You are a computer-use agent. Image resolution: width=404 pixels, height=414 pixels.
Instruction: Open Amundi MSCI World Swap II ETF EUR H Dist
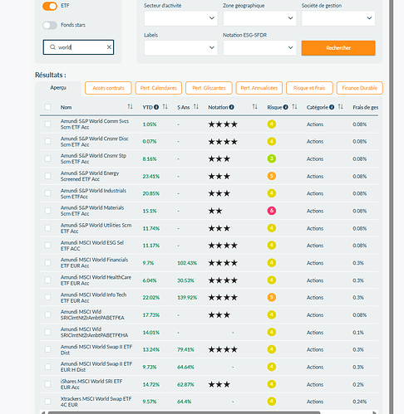96,367
